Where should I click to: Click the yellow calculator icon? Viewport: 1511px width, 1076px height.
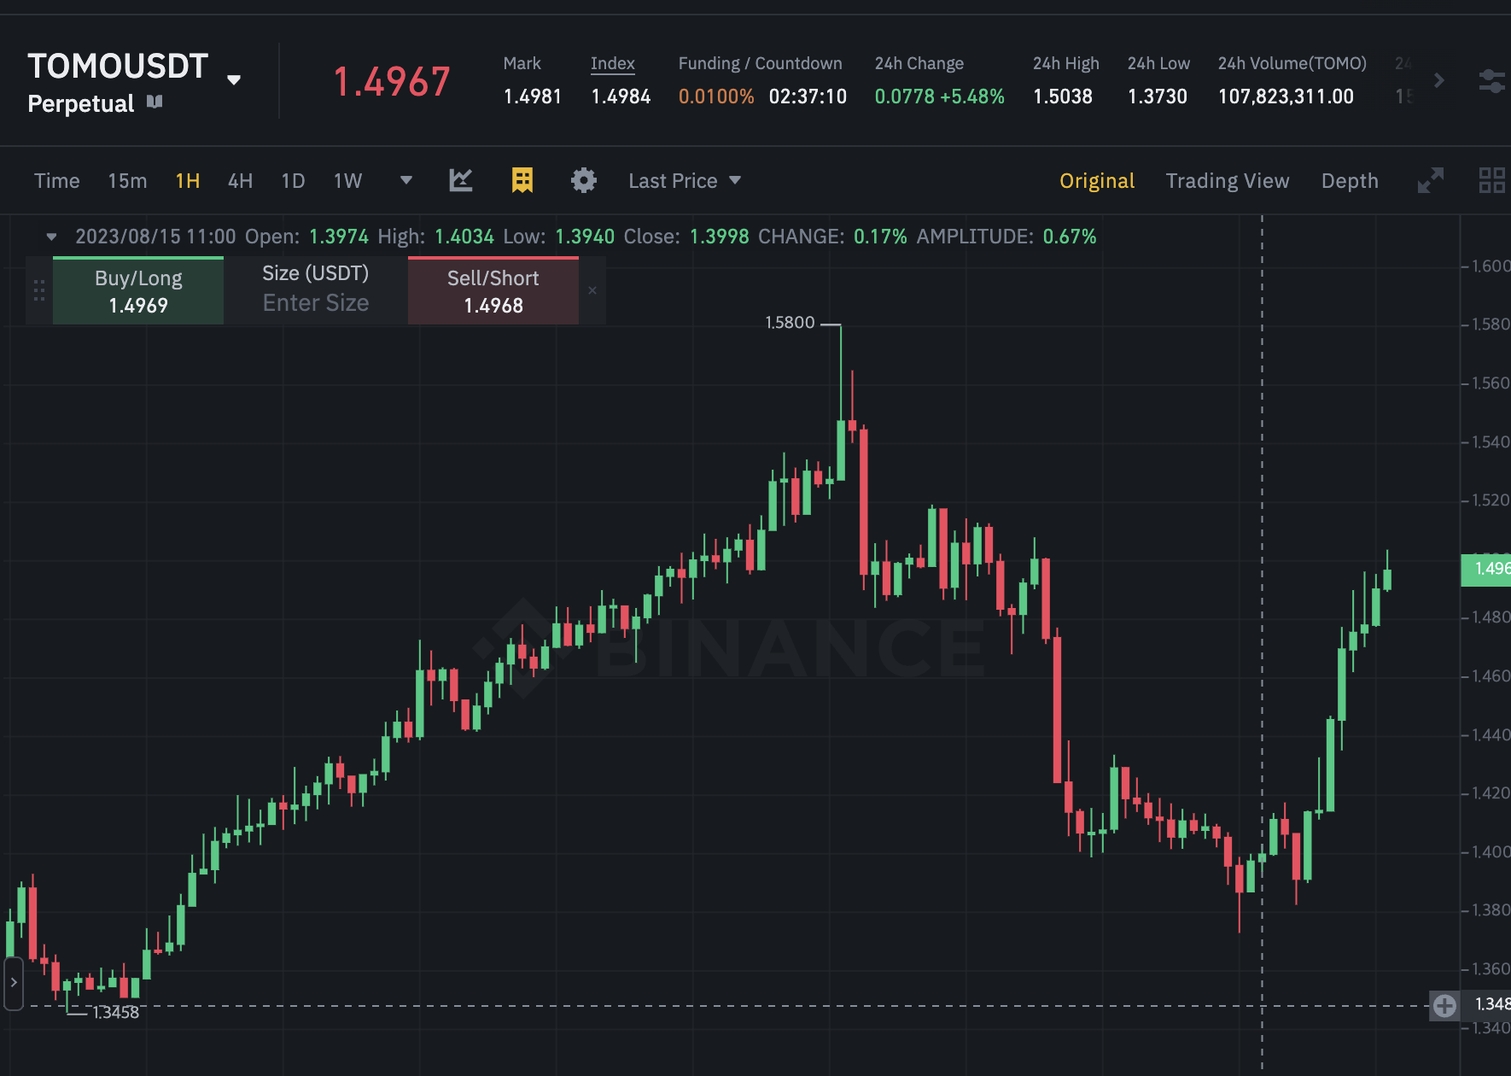point(522,180)
